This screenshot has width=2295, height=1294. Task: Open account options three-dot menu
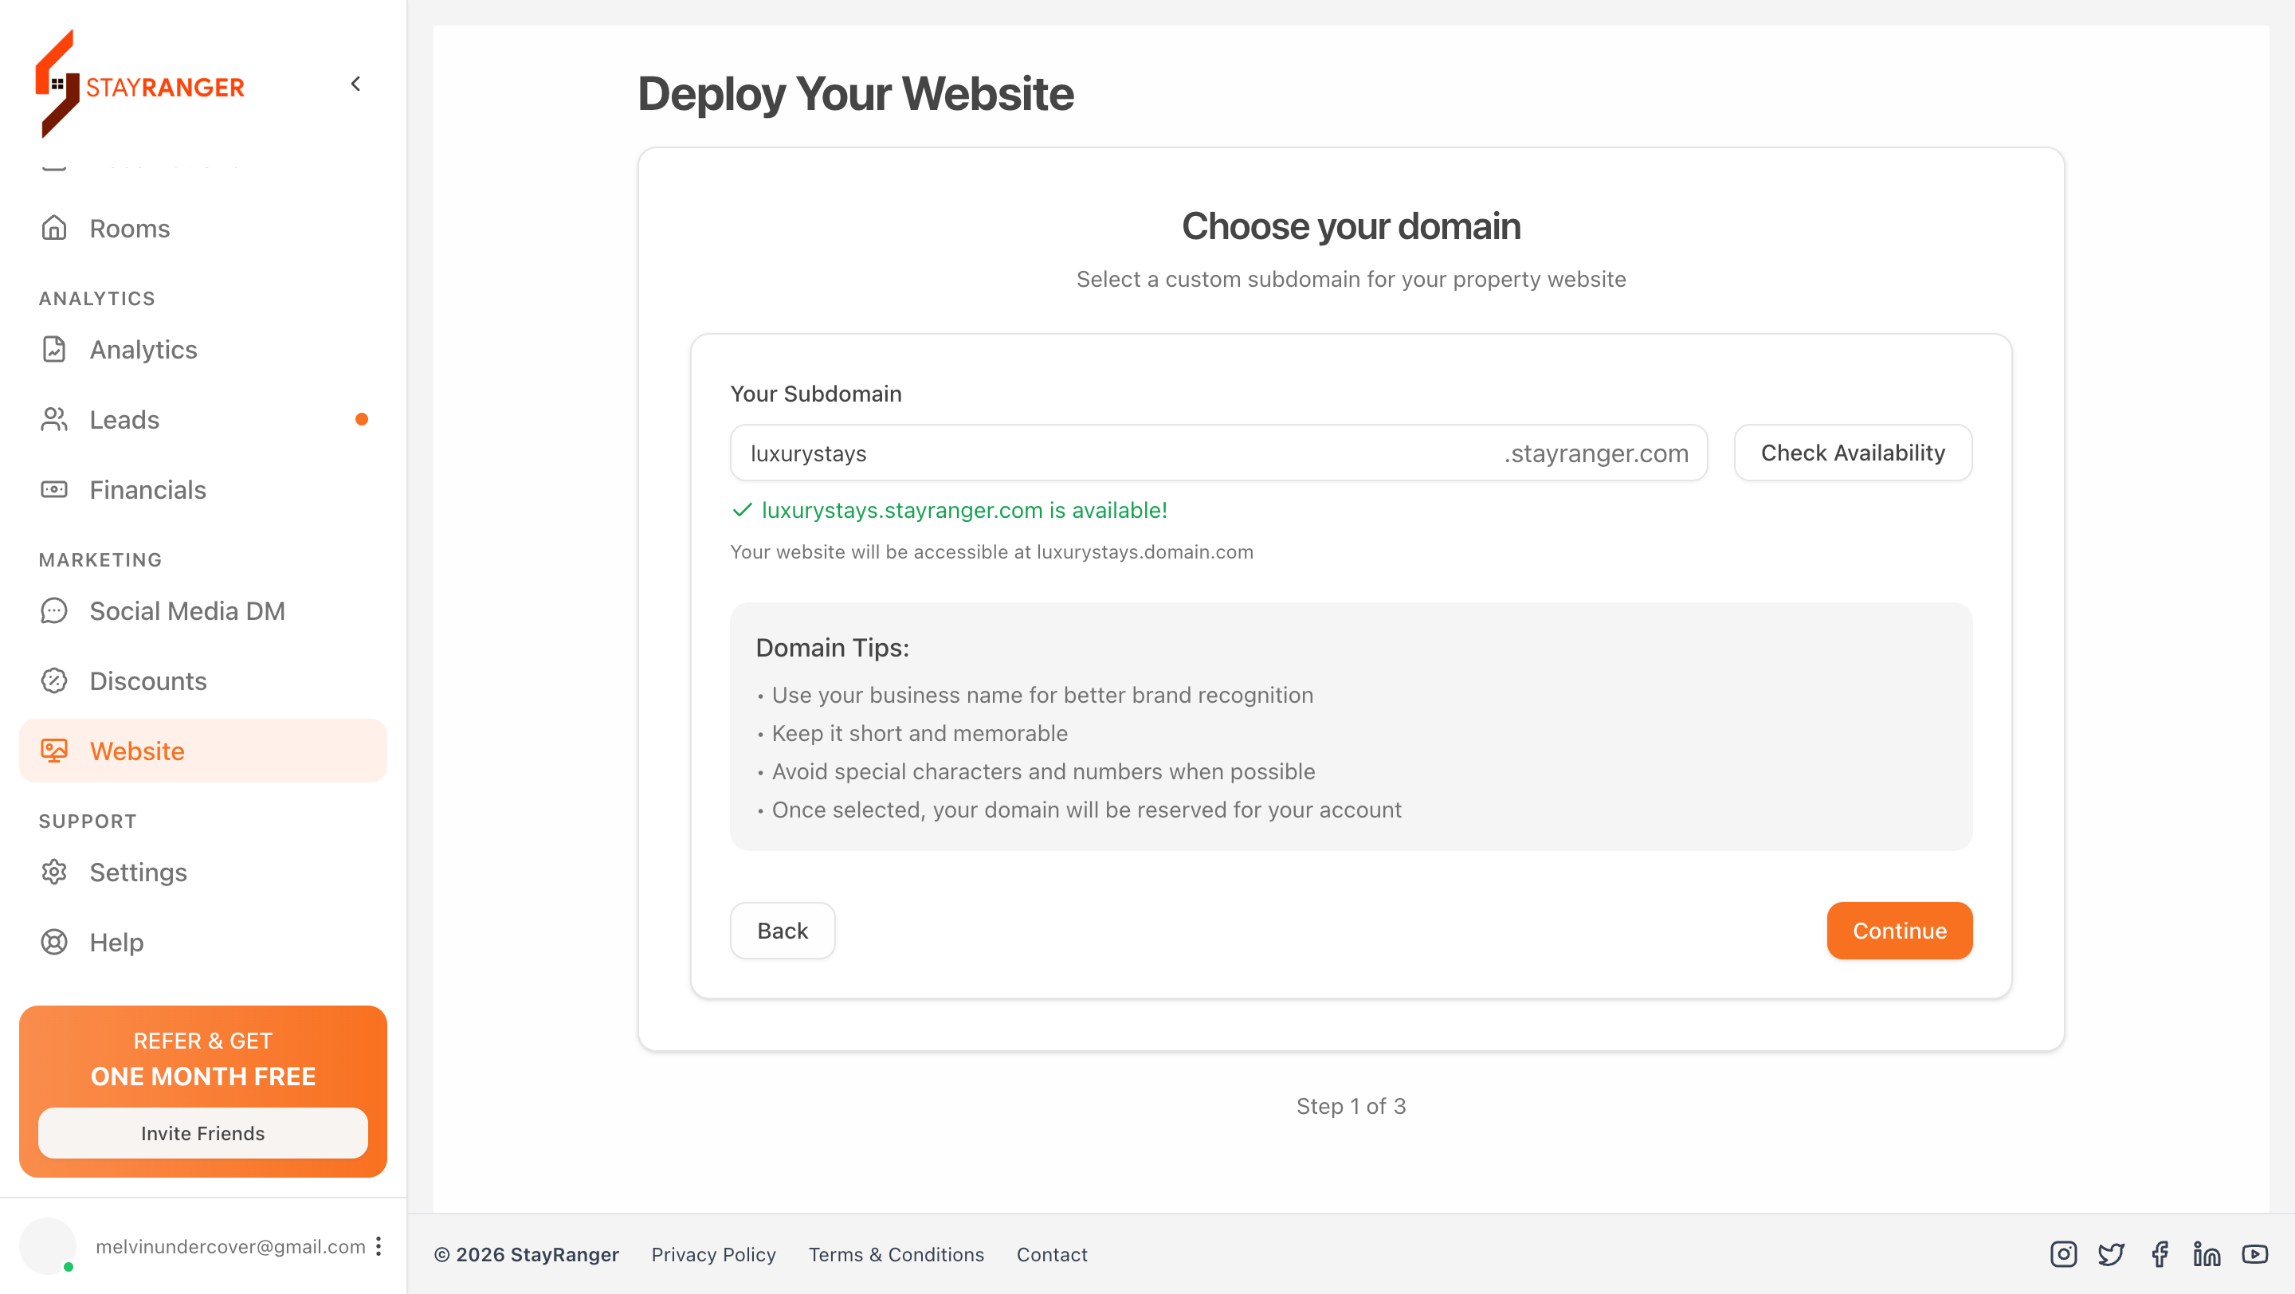[x=379, y=1246]
